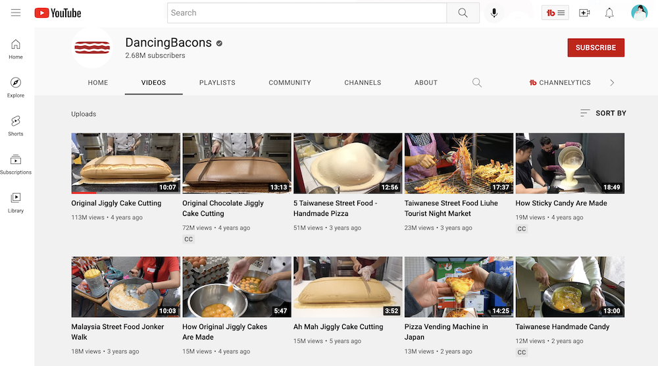
Task: Click '72M views • 4 years ago' text
Action: [x=216, y=228]
